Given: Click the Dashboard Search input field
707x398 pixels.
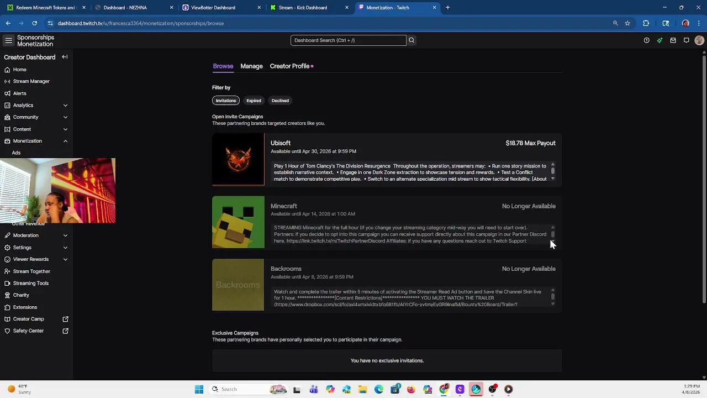Looking at the screenshot, I should point(348,40).
